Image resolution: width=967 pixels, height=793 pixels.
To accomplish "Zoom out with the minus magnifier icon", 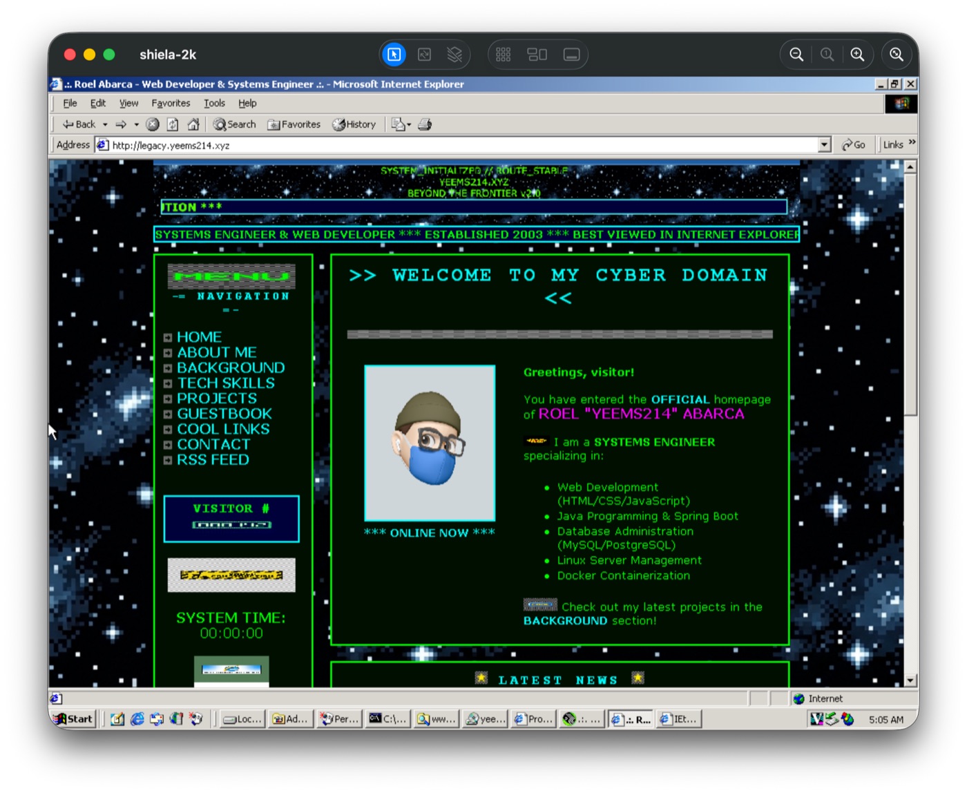I will coord(796,55).
